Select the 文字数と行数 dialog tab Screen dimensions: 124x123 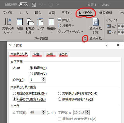(x=19, y=54)
